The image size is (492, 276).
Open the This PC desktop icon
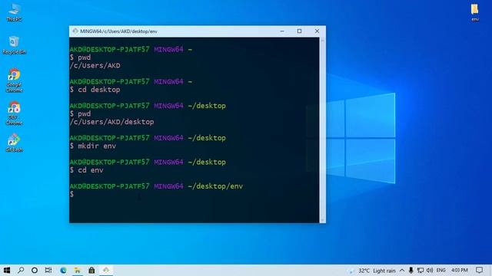tap(14, 12)
